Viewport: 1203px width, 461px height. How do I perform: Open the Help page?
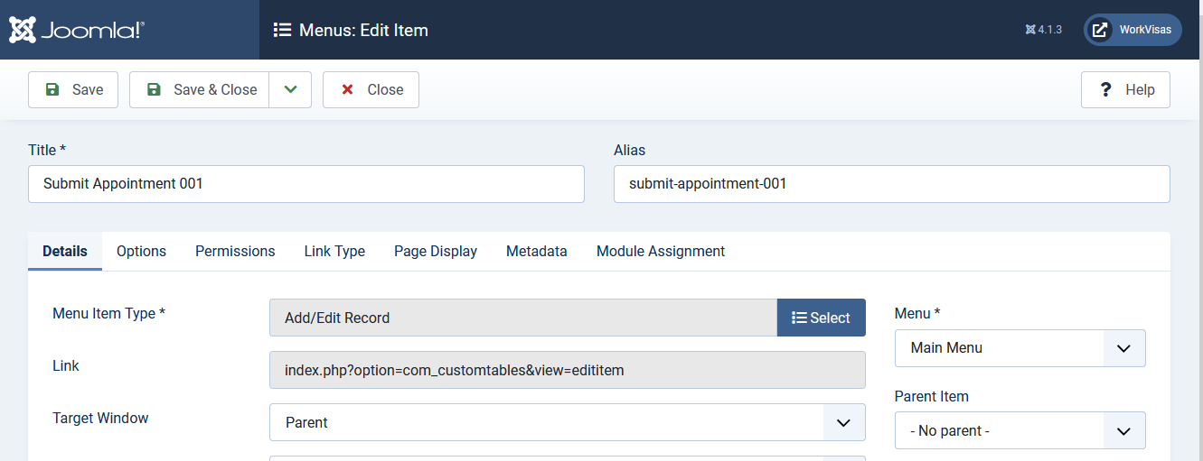[1125, 89]
